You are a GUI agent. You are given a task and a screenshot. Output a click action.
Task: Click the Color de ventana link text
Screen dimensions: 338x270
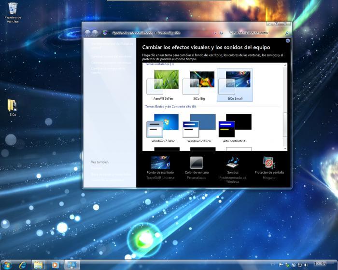tap(197, 172)
